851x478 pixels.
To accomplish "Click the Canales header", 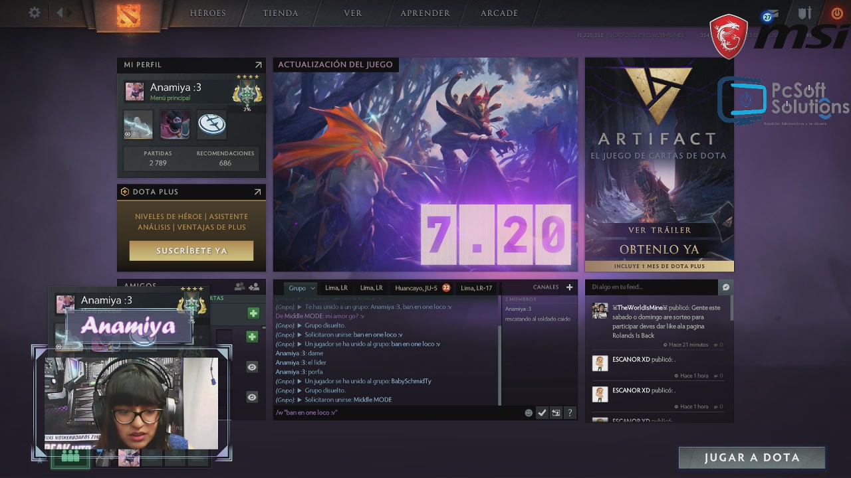I will [546, 287].
